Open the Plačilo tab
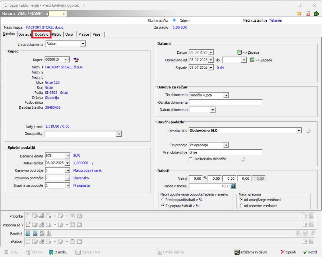The height and width of the screenshot is (257, 322). (x=57, y=34)
